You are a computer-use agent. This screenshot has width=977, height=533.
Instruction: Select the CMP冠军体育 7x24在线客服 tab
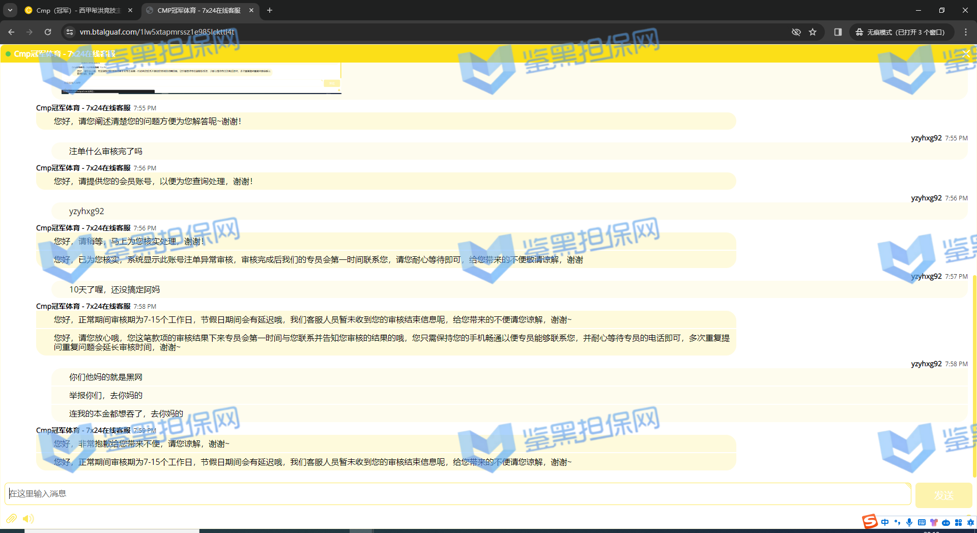pyautogui.click(x=198, y=10)
